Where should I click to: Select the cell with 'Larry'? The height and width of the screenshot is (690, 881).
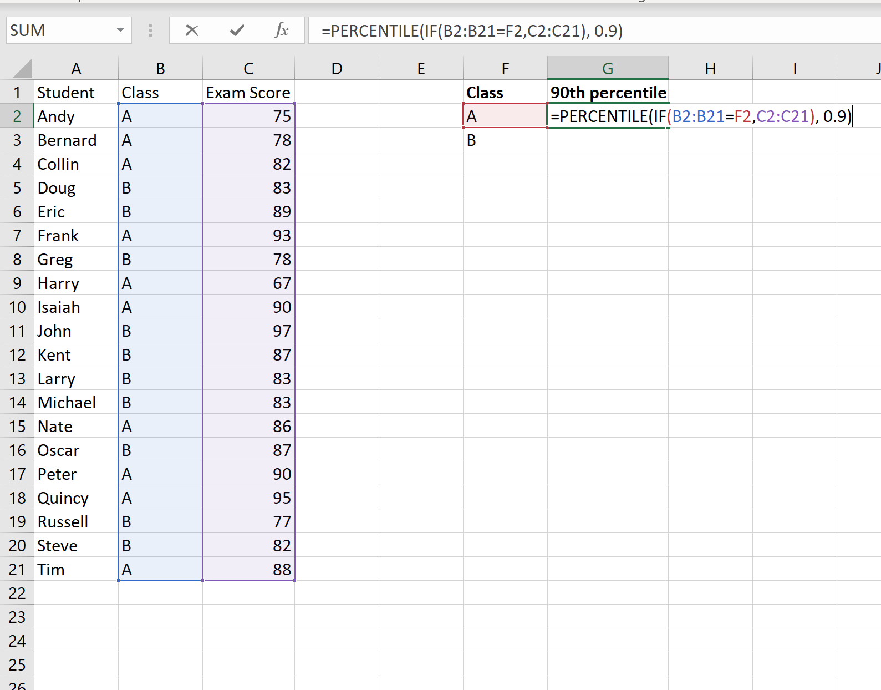[76, 378]
